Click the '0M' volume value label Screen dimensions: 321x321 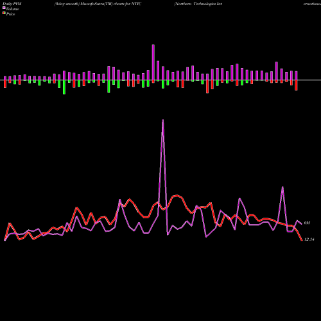click(307, 223)
